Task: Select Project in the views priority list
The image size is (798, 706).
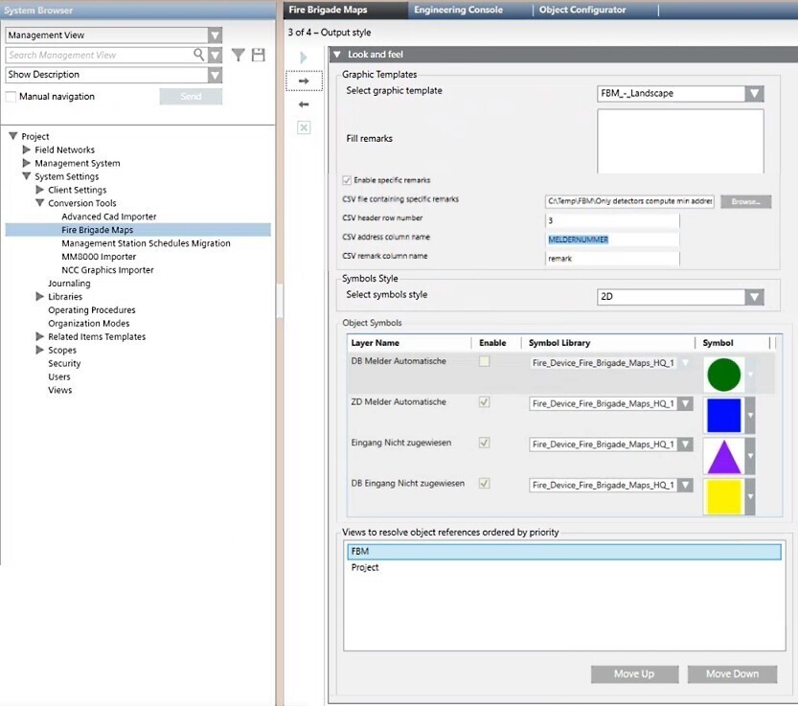Action: (x=366, y=567)
